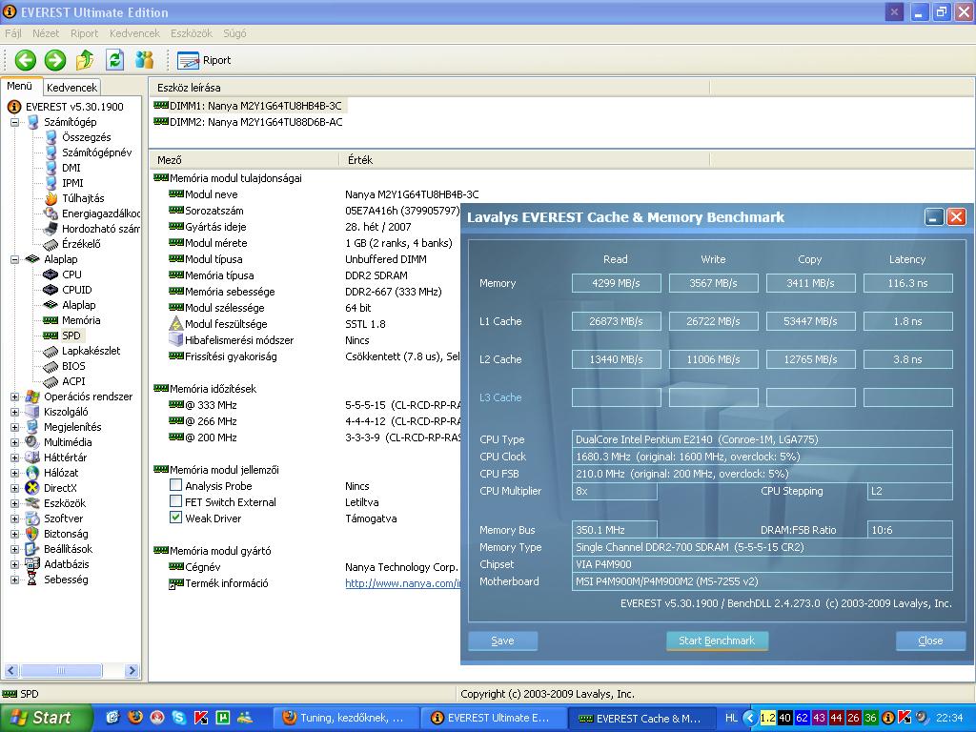976x732 pixels.
Task: Click the Érték column header
Action: (x=525, y=160)
